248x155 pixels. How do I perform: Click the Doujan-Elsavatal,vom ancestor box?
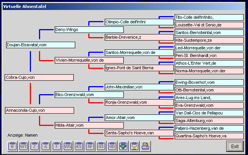click(x=41, y=45)
